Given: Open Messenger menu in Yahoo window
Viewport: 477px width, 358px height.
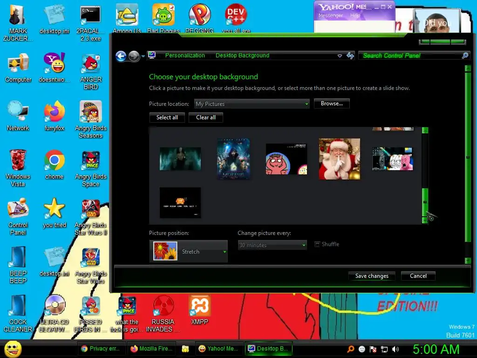Looking at the screenshot, I should 330,15.
